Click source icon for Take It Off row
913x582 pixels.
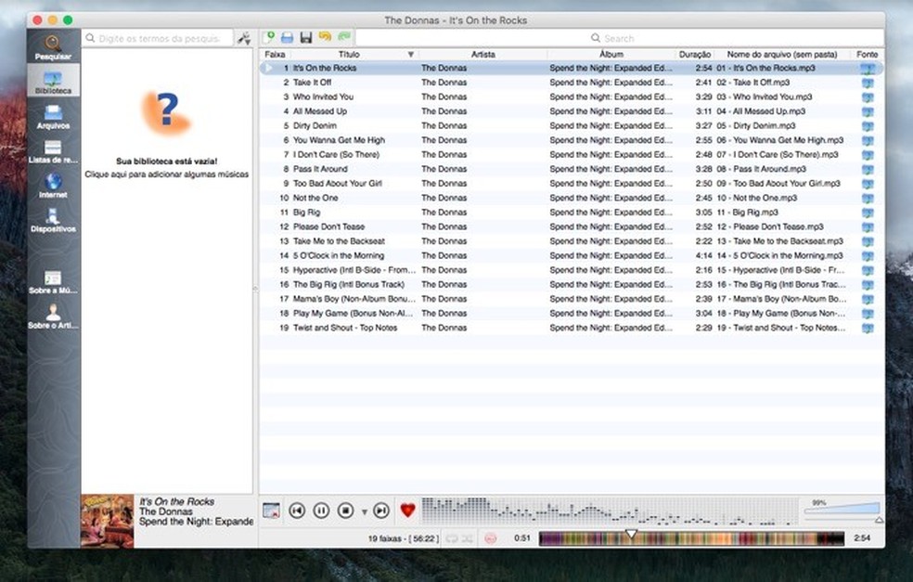[868, 83]
